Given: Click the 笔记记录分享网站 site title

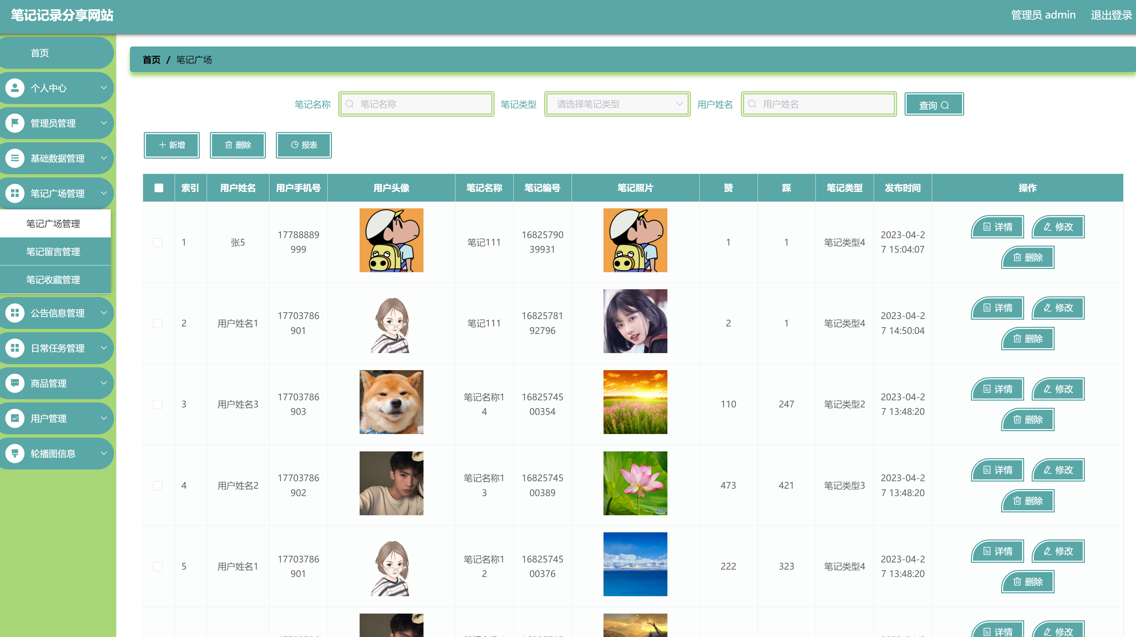Looking at the screenshot, I should [x=62, y=15].
